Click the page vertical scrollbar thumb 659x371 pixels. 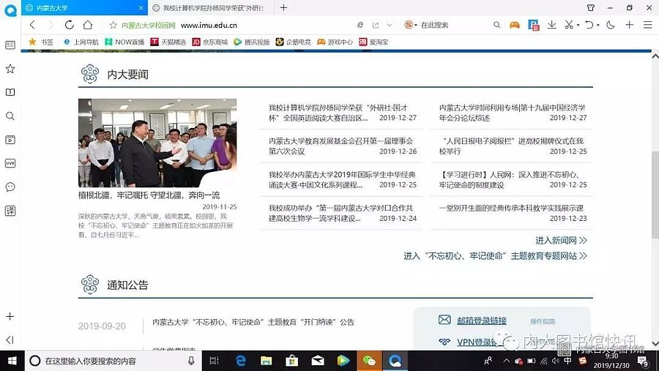tap(655, 195)
